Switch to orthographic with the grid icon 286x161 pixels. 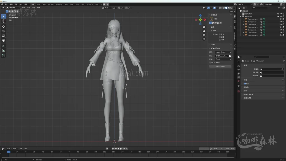pyautogui.click(x=204, y=39)
